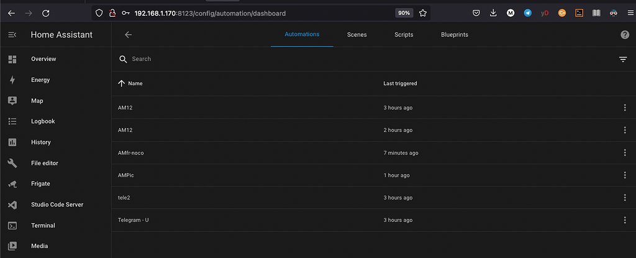Viewport: 636px width, 258px height.
Task: Open overflow menu for AMfr-noco automation
Action: click(625, 153)
